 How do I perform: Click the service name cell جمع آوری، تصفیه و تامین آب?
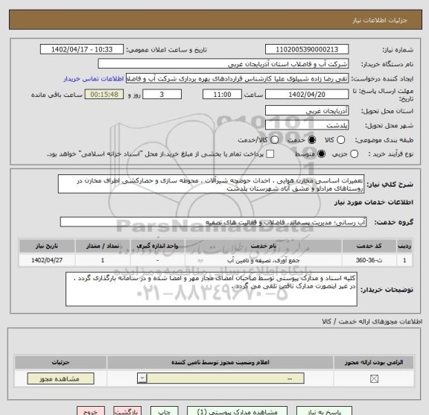click(263, 260)
